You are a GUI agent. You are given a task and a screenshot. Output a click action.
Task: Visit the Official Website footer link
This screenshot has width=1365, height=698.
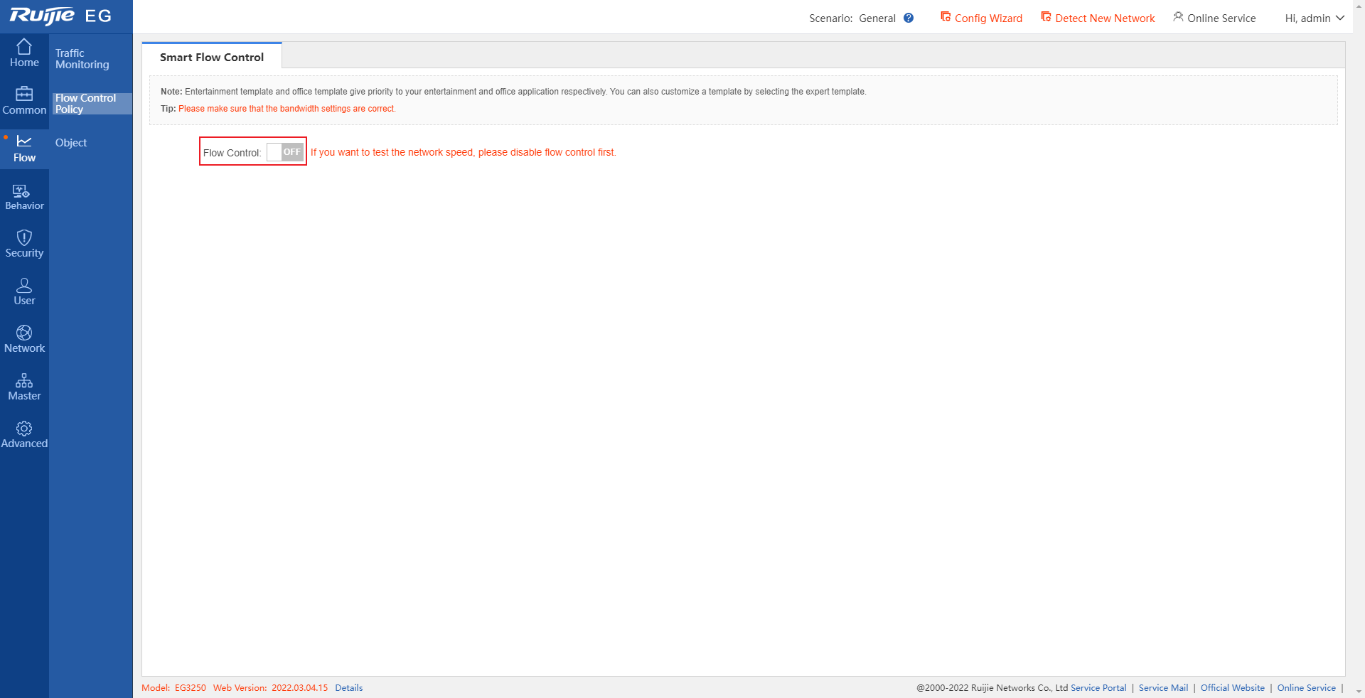[1232, 688]
